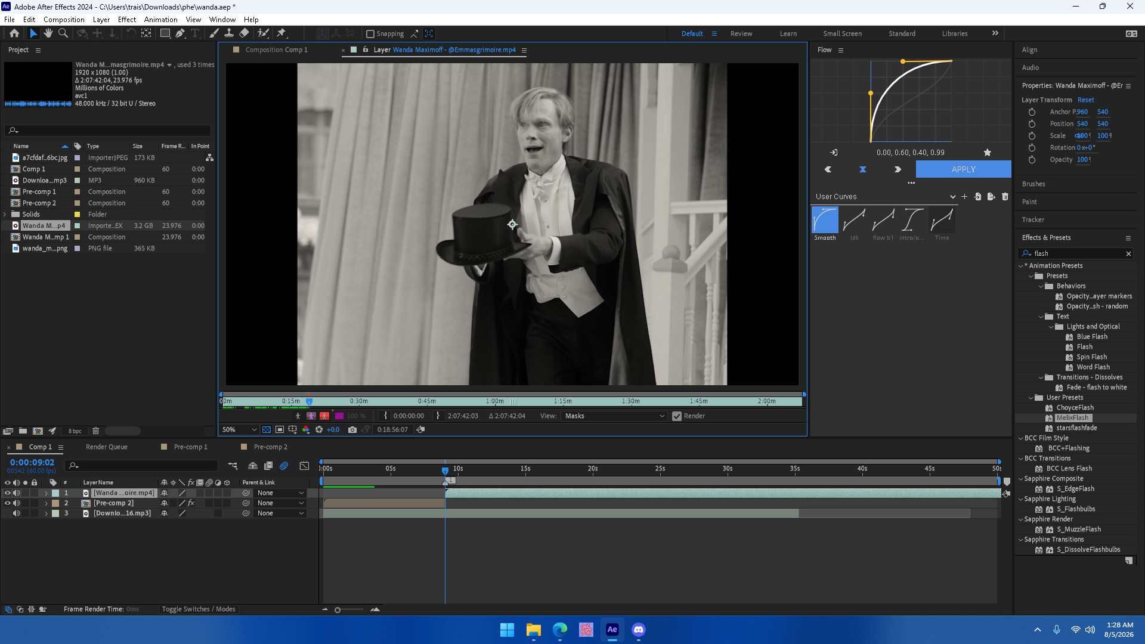This screenshot has width=1145, height=644.
Task: Delete the selected project item with trash icon
Action: click(95, 431)
